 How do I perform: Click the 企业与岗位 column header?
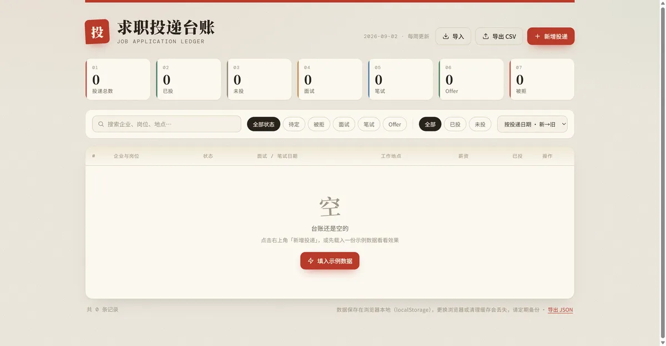coord(127,156)
